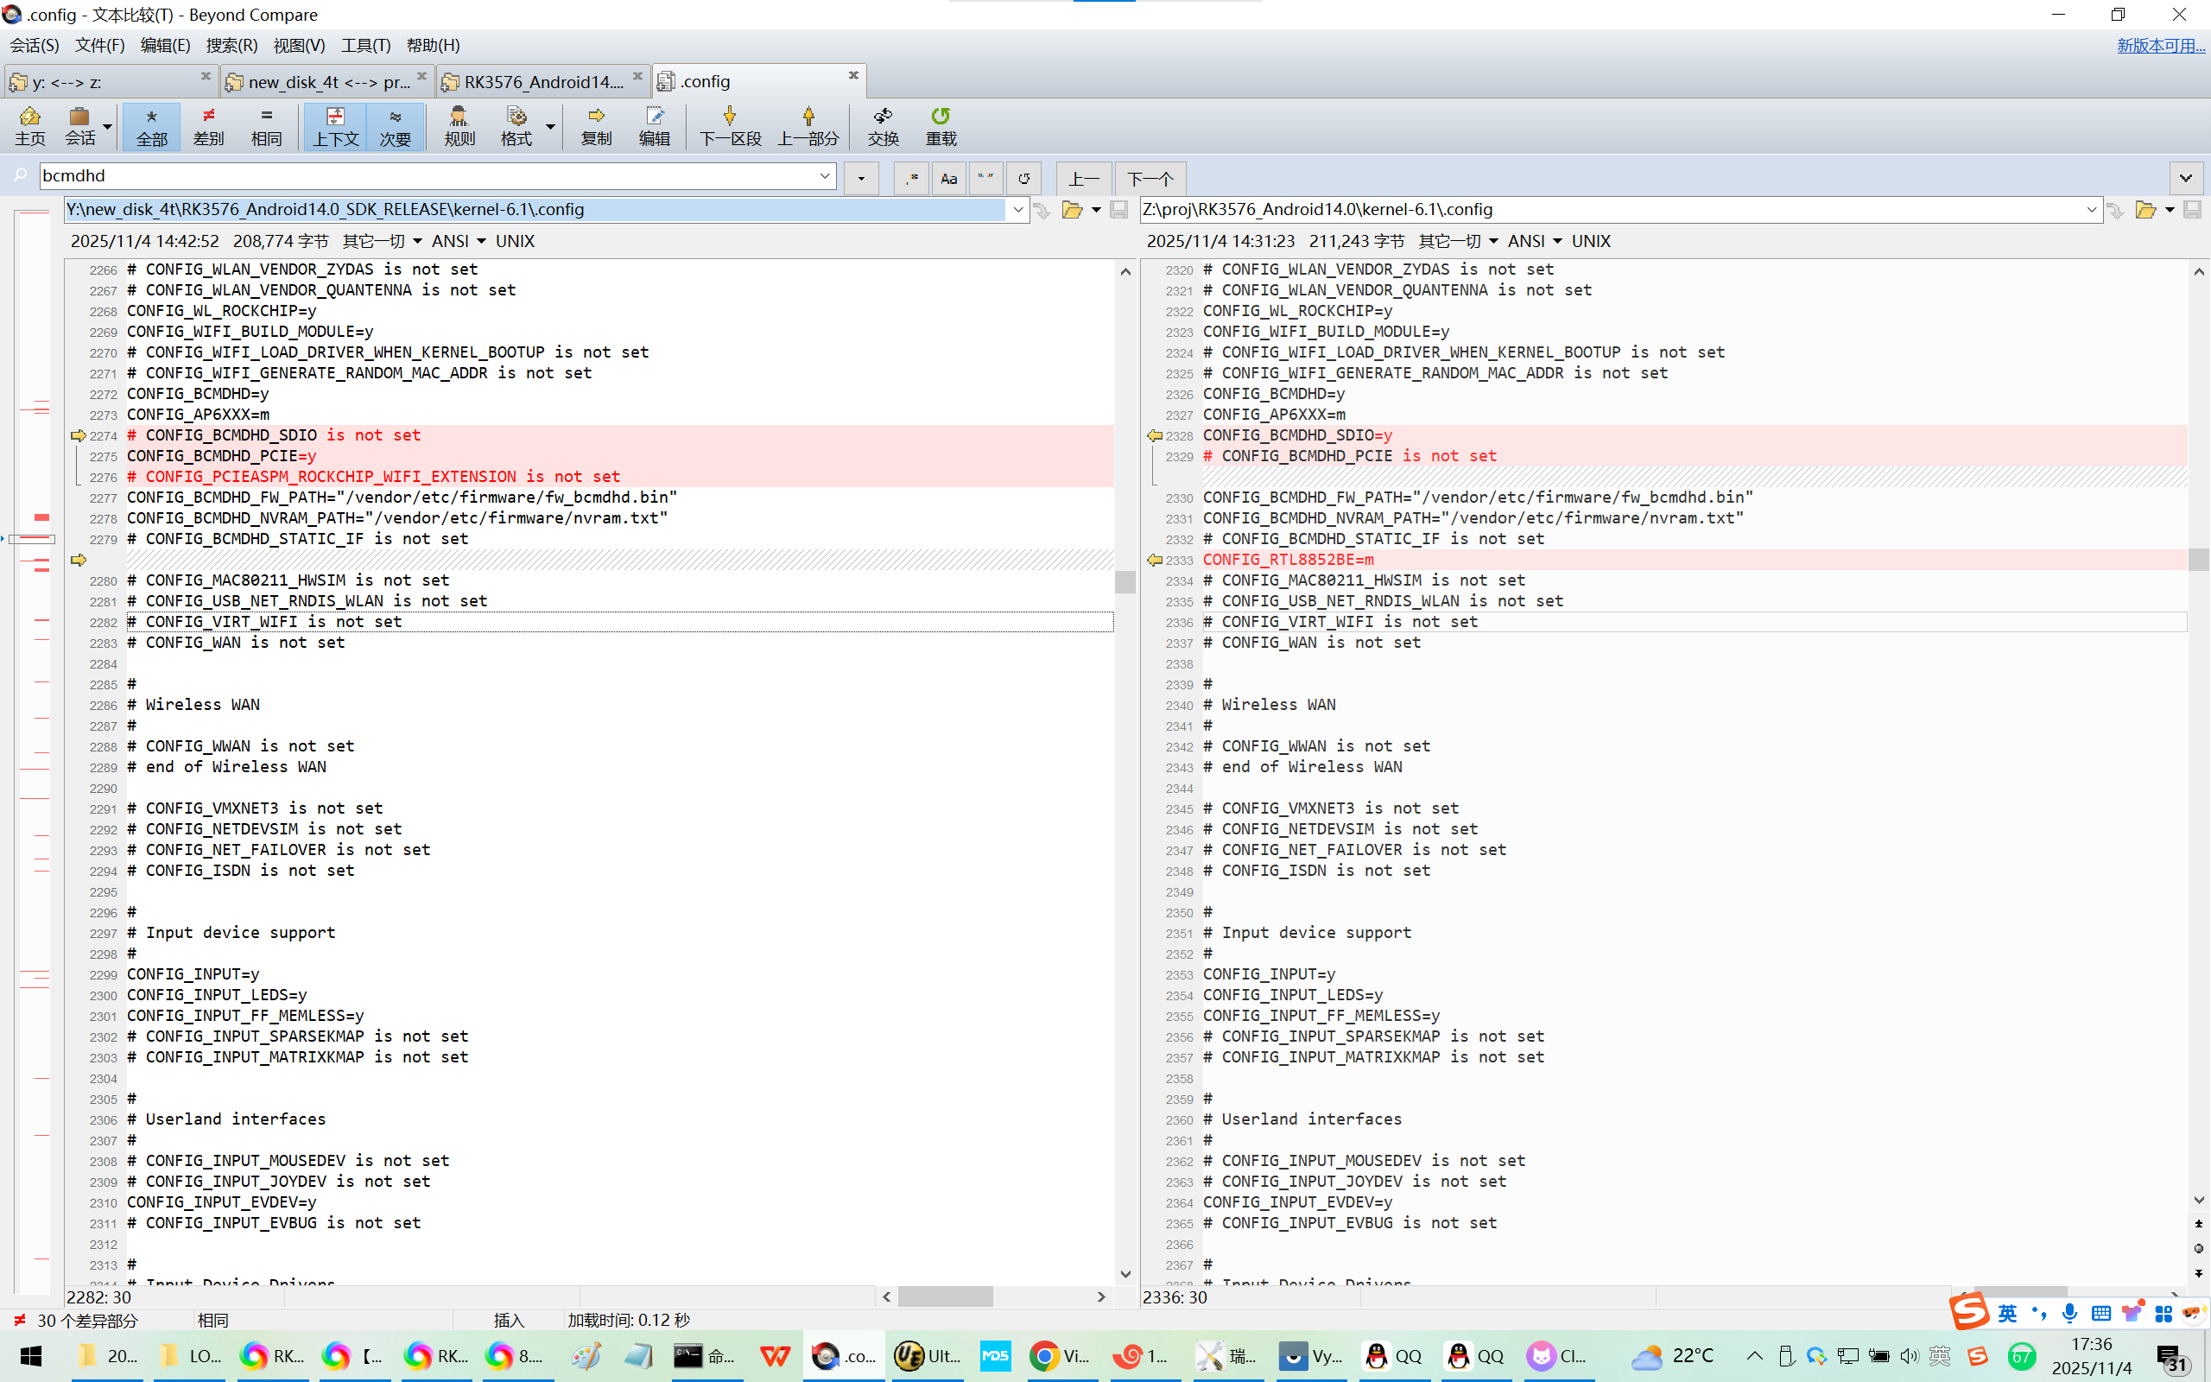Click the left pane horizontal scrollbar thumb
Screen dimensions: 2211x1382
(945, 1296)
